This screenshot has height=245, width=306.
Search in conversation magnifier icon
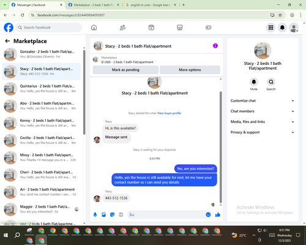coord(271,82)
